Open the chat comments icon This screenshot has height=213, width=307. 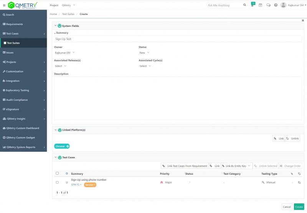[x=268, y=5]
